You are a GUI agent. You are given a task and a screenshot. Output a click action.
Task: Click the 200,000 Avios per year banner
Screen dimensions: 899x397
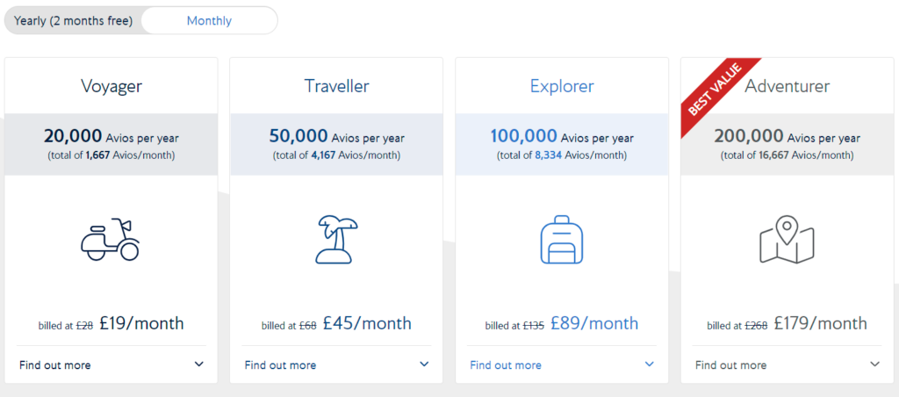click(x=788, y=144)
